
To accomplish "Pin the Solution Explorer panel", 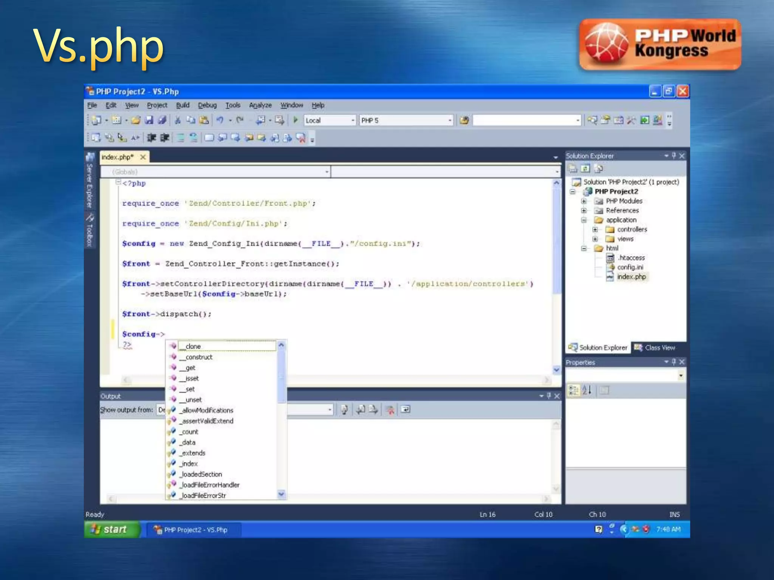I will tap(674, 156).
